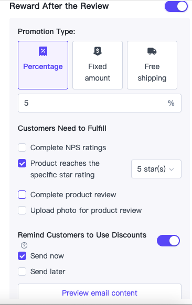Choose Free shipping promotion type

(152, 65)
